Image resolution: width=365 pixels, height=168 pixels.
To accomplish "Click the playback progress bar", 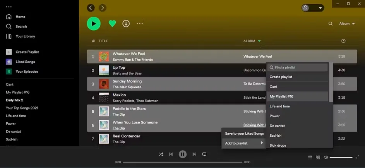I will 183,162.
